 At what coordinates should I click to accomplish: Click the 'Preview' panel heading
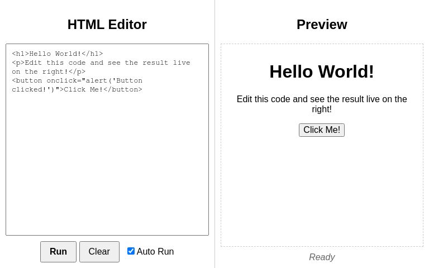(x=322, y=25)
